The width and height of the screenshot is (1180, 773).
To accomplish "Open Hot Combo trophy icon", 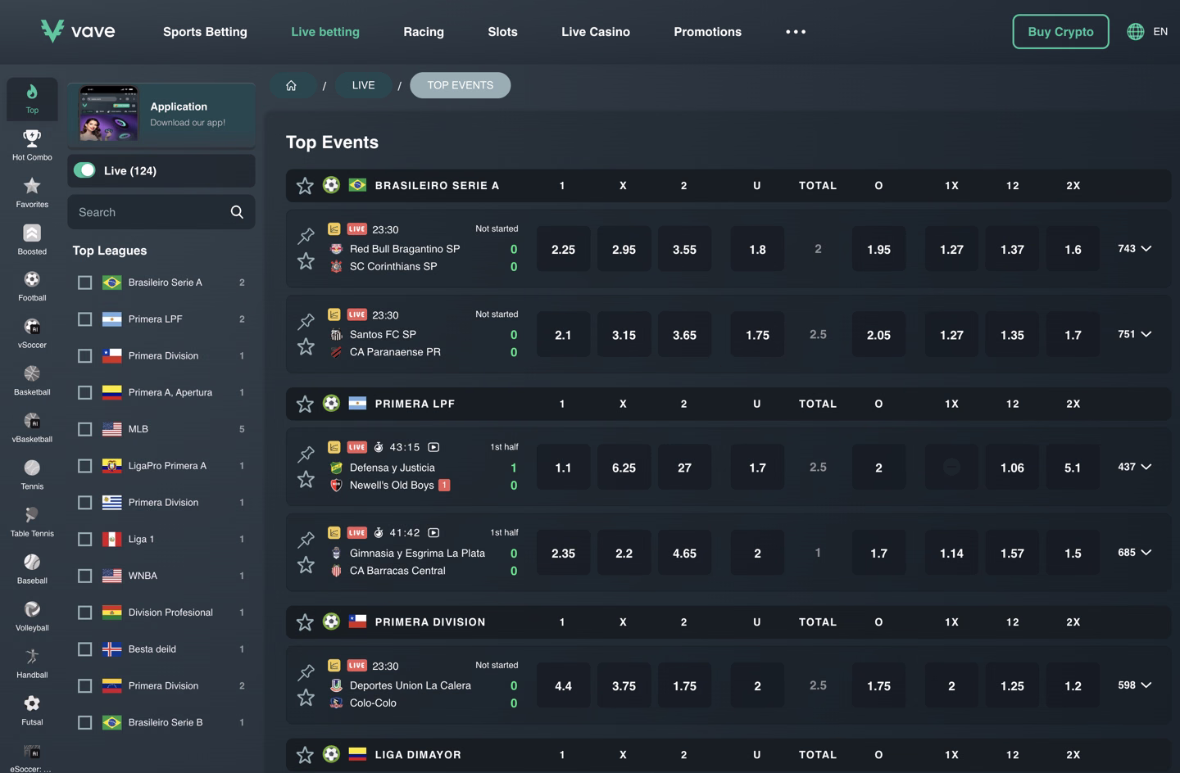I will [32, 138].
